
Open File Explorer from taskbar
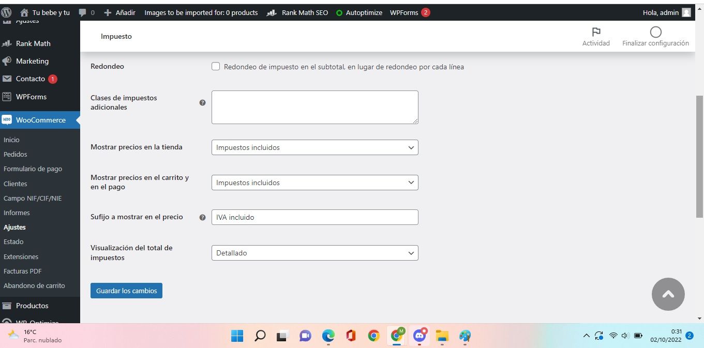point(442,336)
